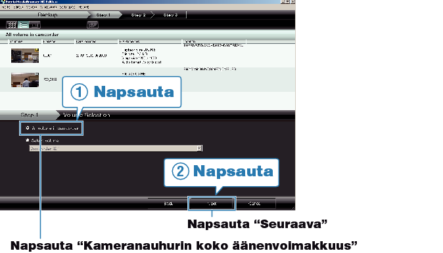
Task: Click the small badge on second video thumbnail
Action: tap(37, 74)
